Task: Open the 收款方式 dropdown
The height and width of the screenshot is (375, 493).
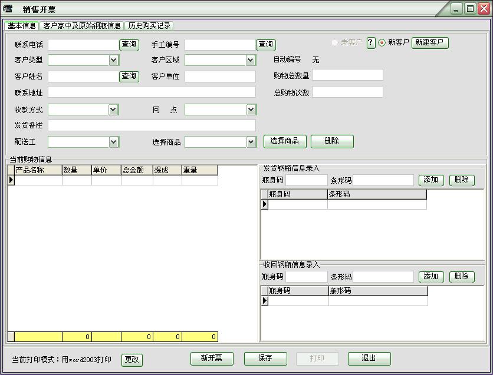Action: [114, 109]
